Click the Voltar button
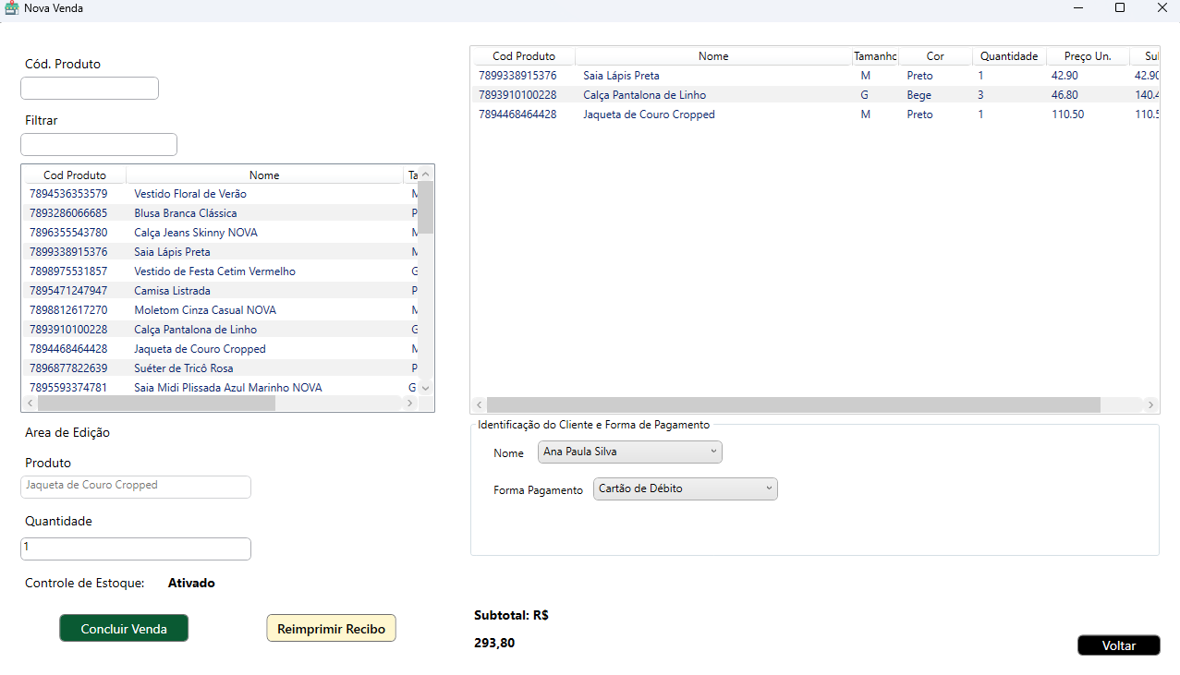The width and height of the screenshot is (1180, 675). click(x=1118, y=645)
